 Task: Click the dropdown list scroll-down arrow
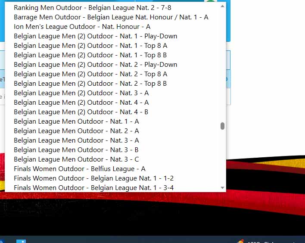point(223,188)
